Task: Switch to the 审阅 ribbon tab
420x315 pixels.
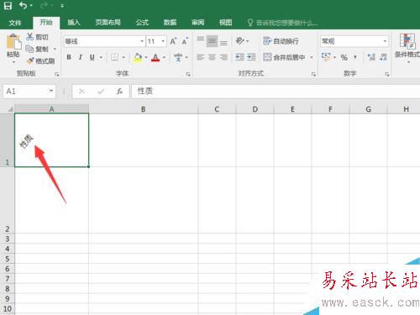Action: (197, 23)
